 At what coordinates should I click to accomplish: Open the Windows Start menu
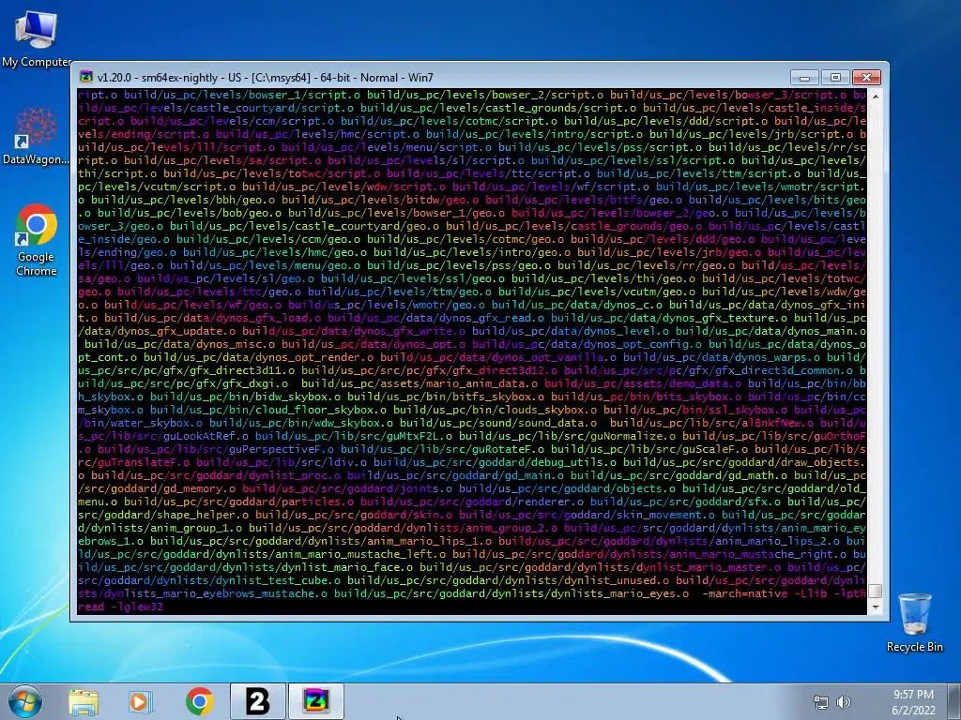24,701
